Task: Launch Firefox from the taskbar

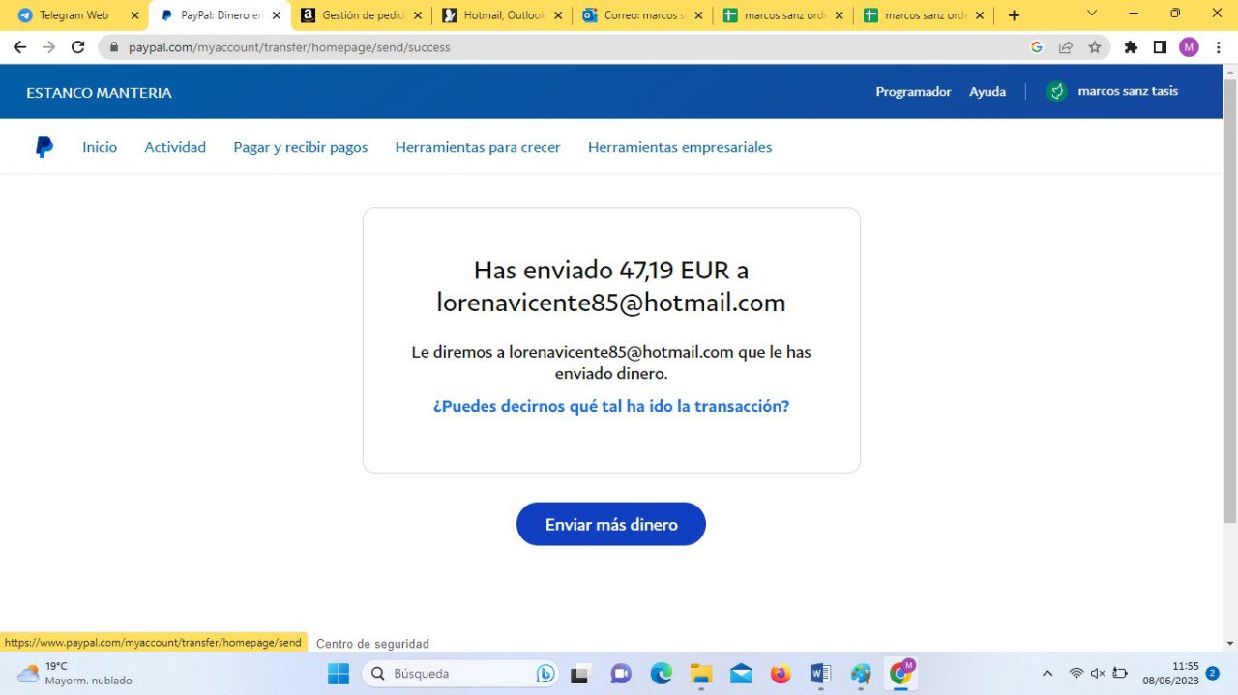Action: point(780,674)
